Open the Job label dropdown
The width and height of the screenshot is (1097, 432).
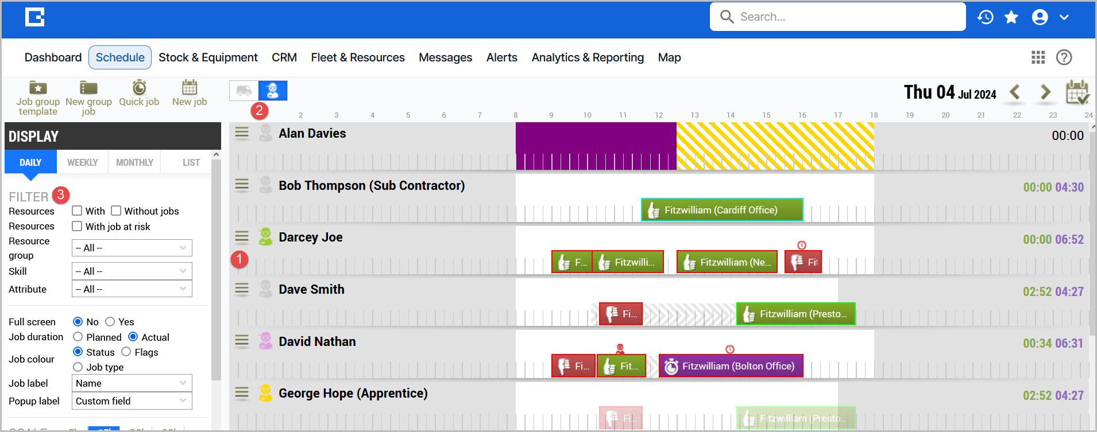(132, 383)
